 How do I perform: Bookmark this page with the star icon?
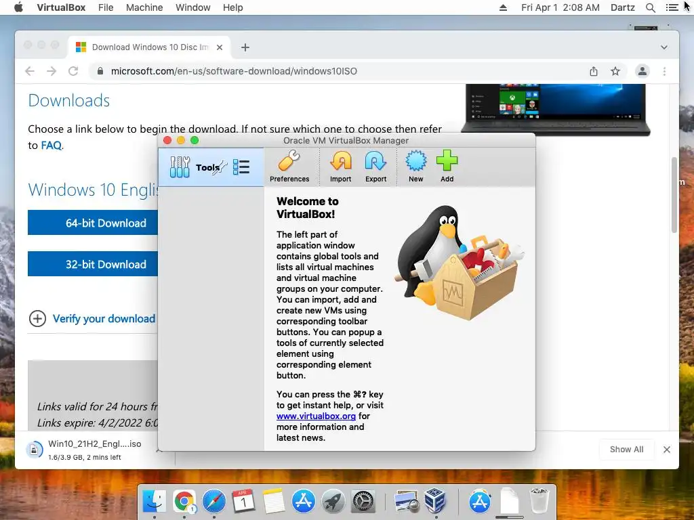[615, 71]
